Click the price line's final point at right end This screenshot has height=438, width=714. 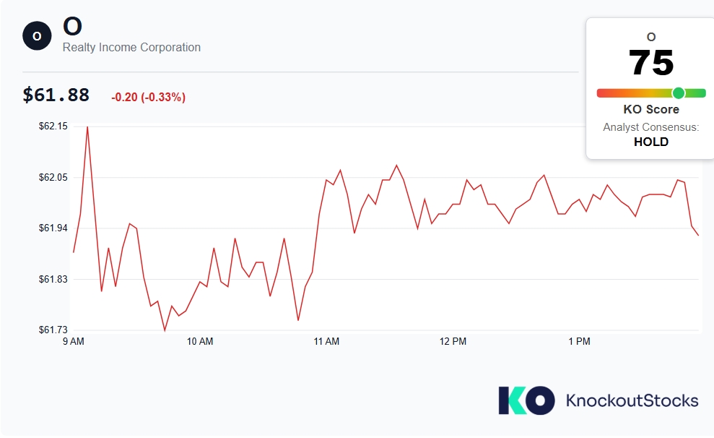click(x=698, y=235)
